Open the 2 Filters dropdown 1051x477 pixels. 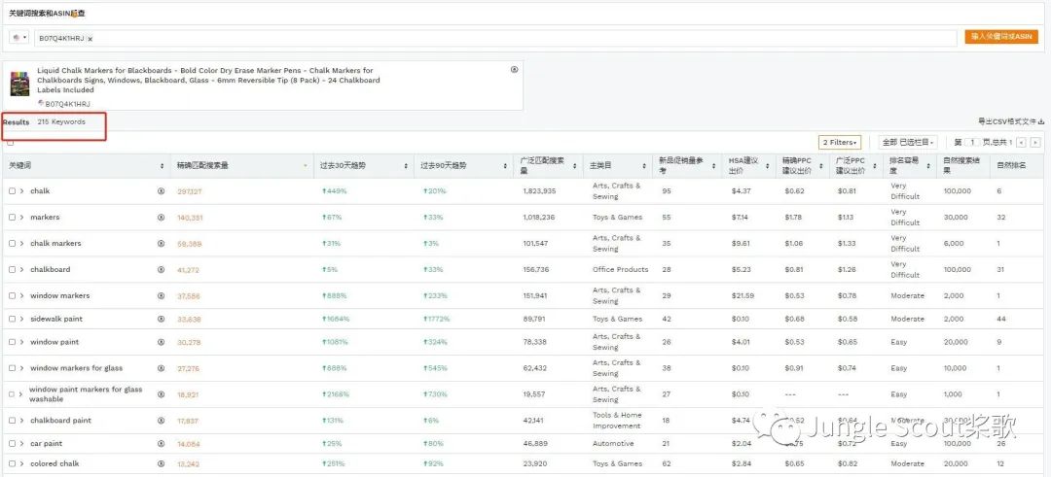839,143
